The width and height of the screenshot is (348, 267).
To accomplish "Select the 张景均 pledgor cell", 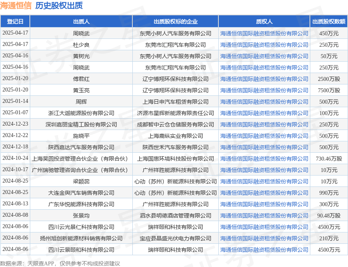I will 81,216.
